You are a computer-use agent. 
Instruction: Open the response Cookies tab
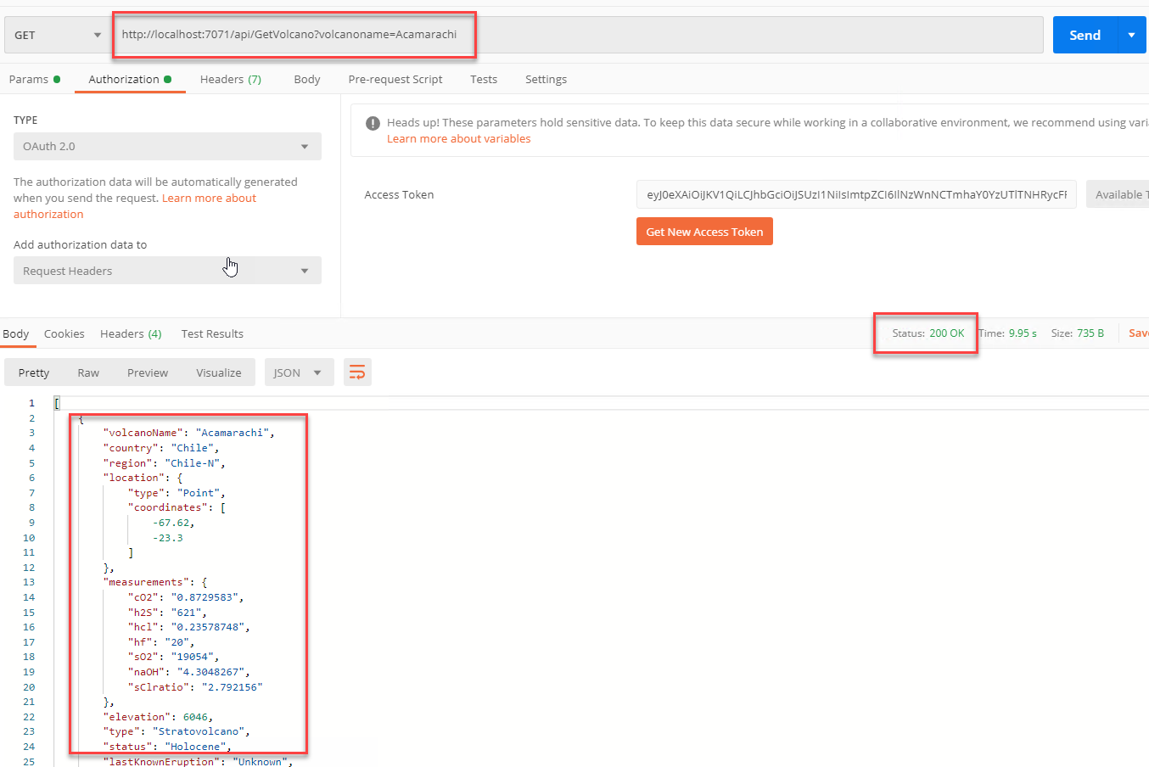[x=64, y=333]
